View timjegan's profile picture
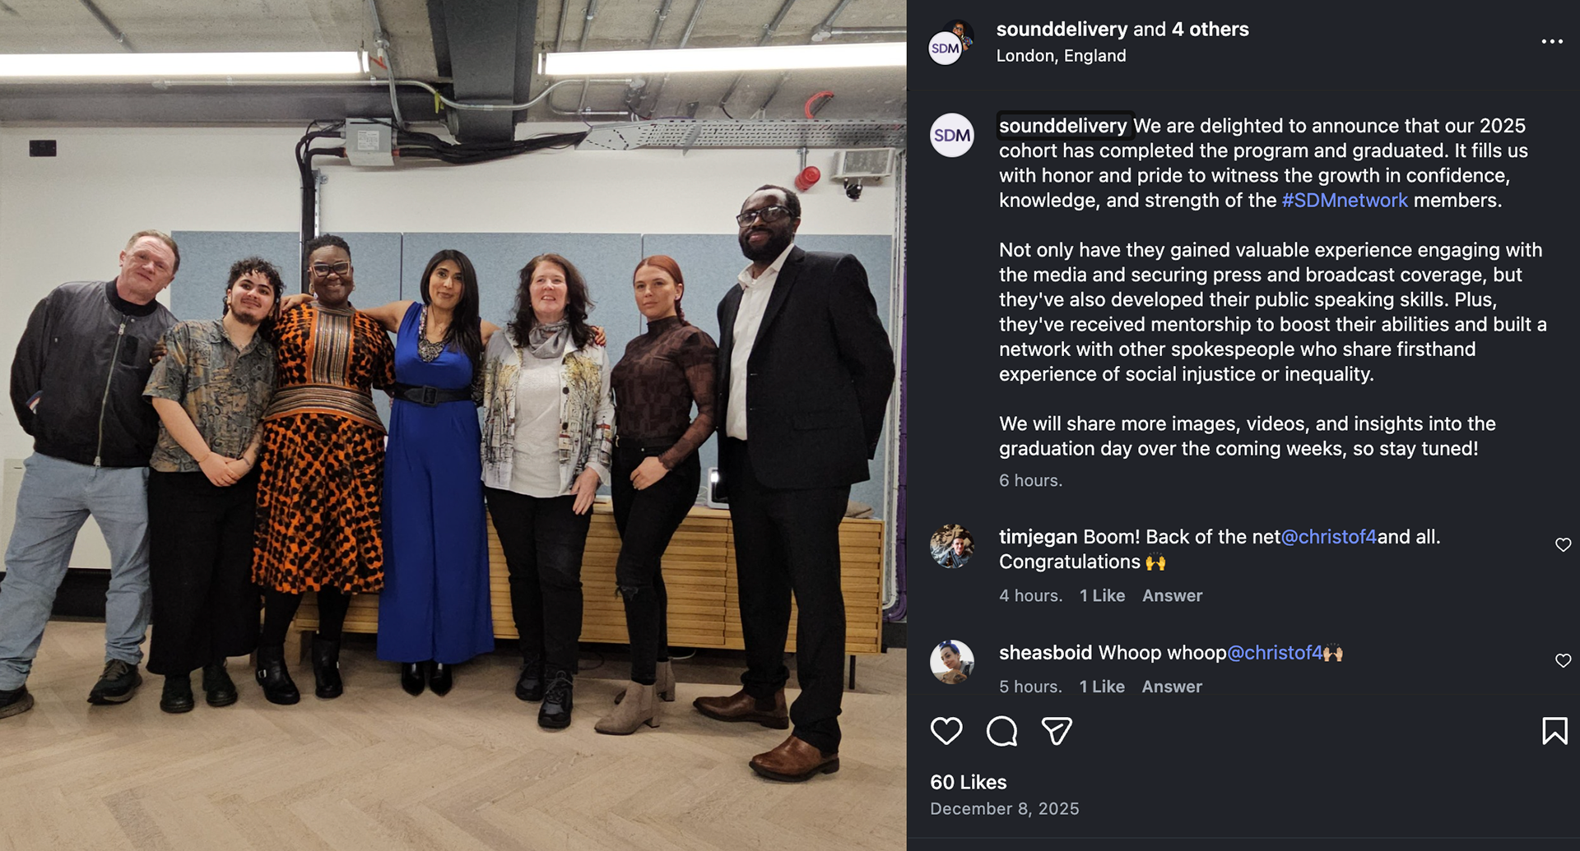The height and width of the screenshot is (851, 1580). pos(952,546)
